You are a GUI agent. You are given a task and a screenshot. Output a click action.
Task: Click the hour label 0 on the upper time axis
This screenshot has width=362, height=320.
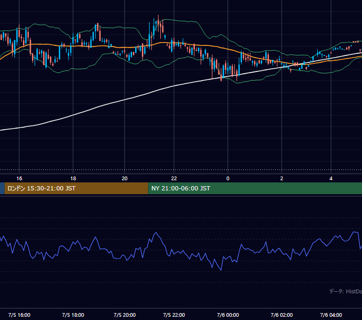228,179
